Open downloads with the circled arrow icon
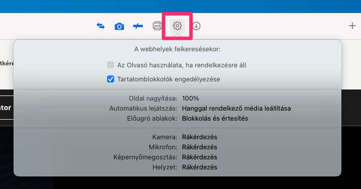Screen dimensions: 361x189 pos(196,26)
